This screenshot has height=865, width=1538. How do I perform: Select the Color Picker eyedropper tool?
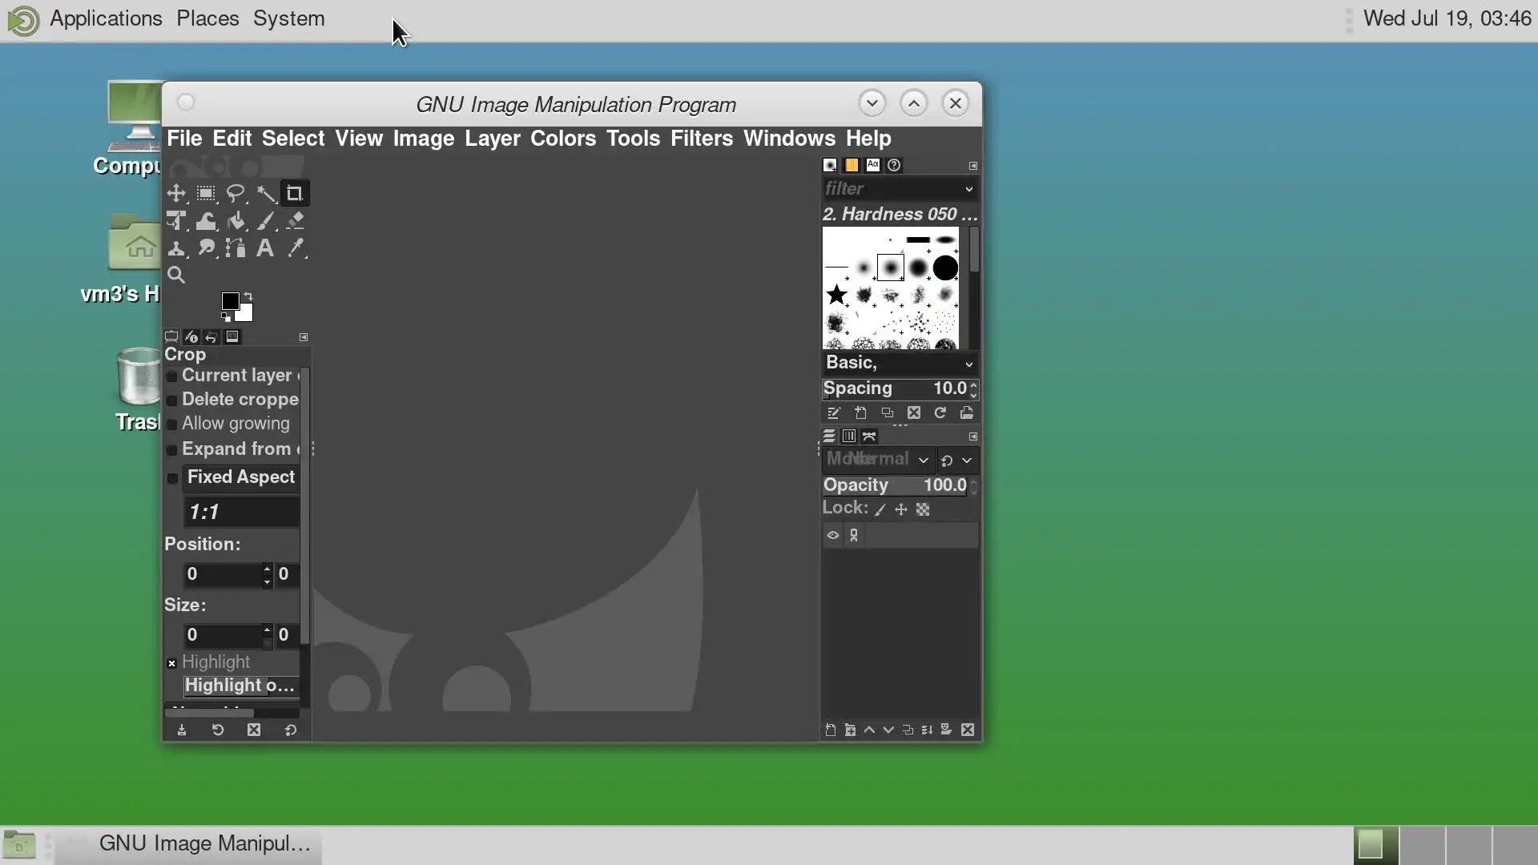coord(296,248)
